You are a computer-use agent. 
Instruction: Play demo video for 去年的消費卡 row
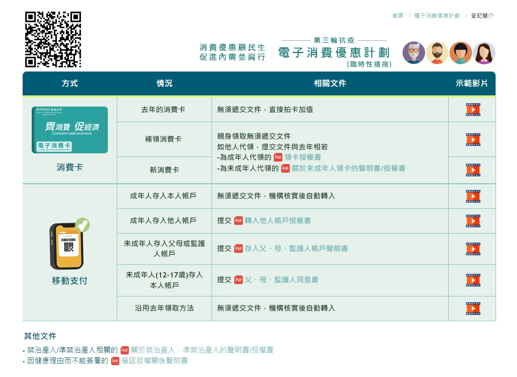click(473, 110)
